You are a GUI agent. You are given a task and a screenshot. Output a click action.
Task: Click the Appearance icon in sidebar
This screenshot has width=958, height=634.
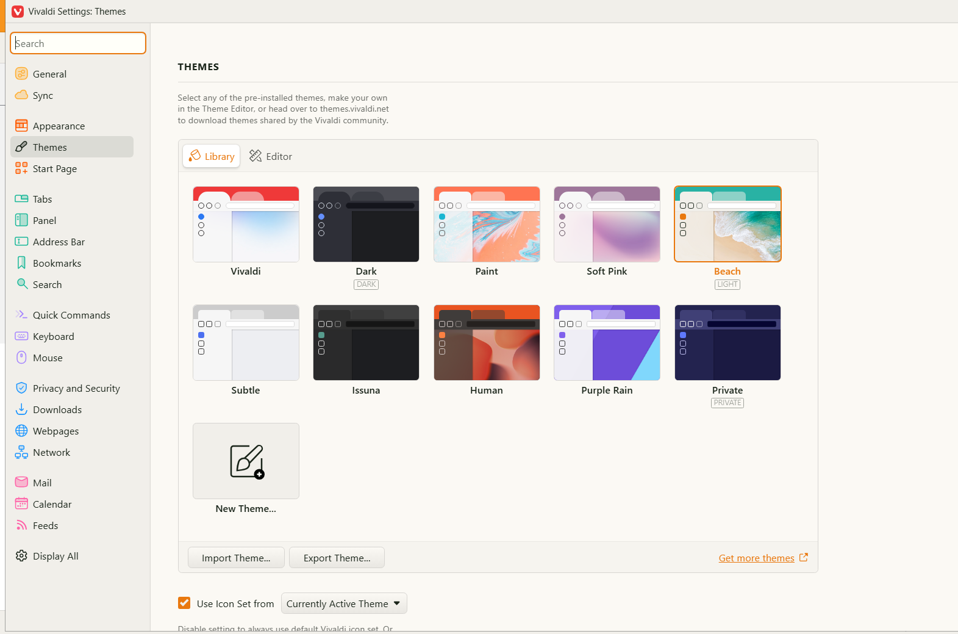(x=21, y=126)
